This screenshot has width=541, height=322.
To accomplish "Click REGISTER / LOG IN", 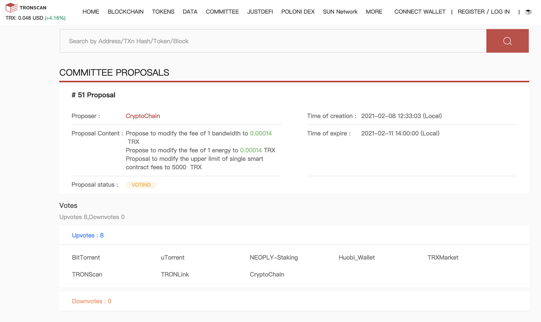I will point(484,12).
